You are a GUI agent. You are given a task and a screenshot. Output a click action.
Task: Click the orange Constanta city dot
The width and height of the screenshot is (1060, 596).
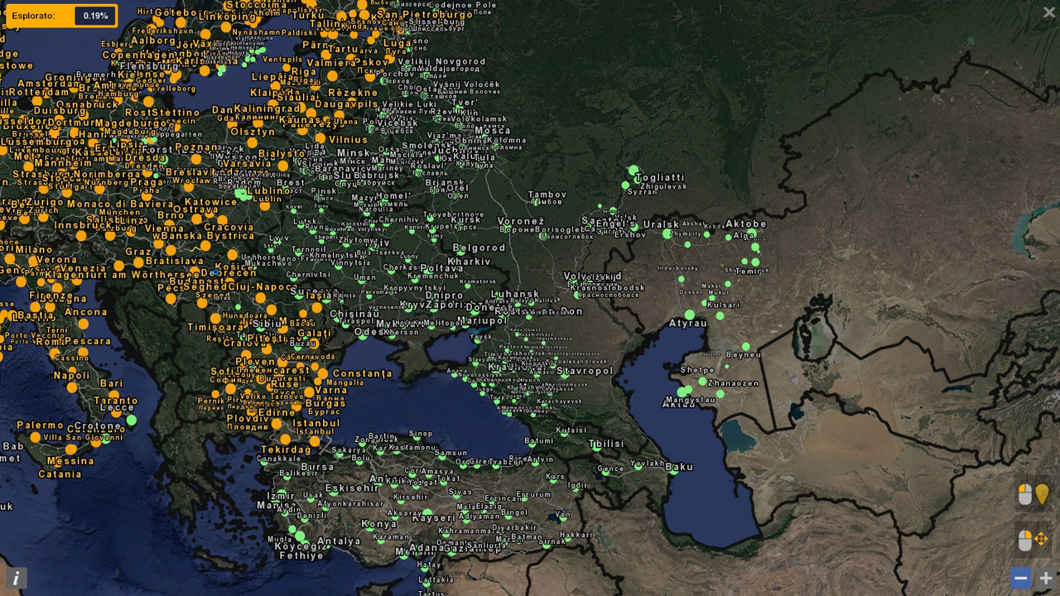[322, 374]
